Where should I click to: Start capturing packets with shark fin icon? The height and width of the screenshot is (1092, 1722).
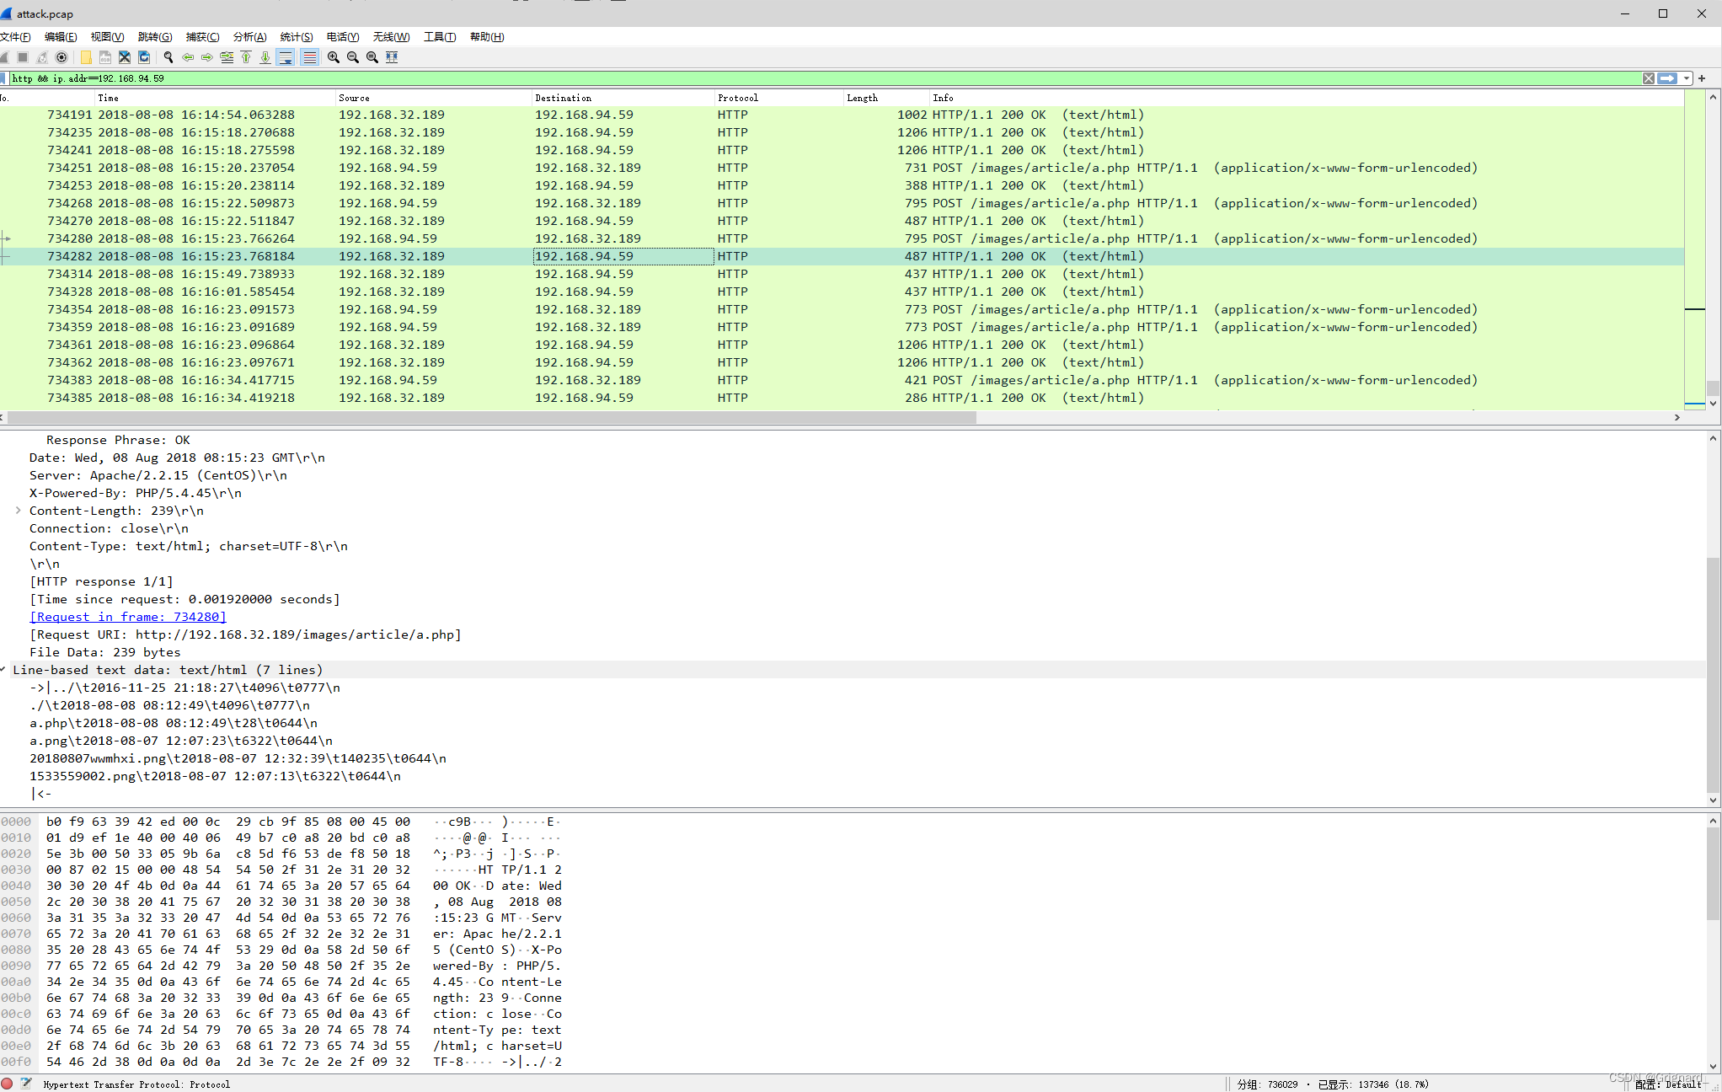click(x=4, y=57)
